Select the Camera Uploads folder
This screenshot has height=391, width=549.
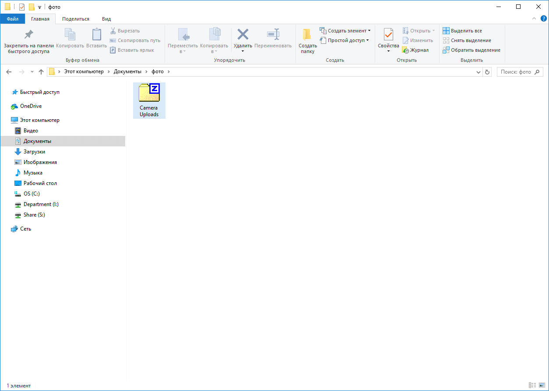(x=149, y=100)
